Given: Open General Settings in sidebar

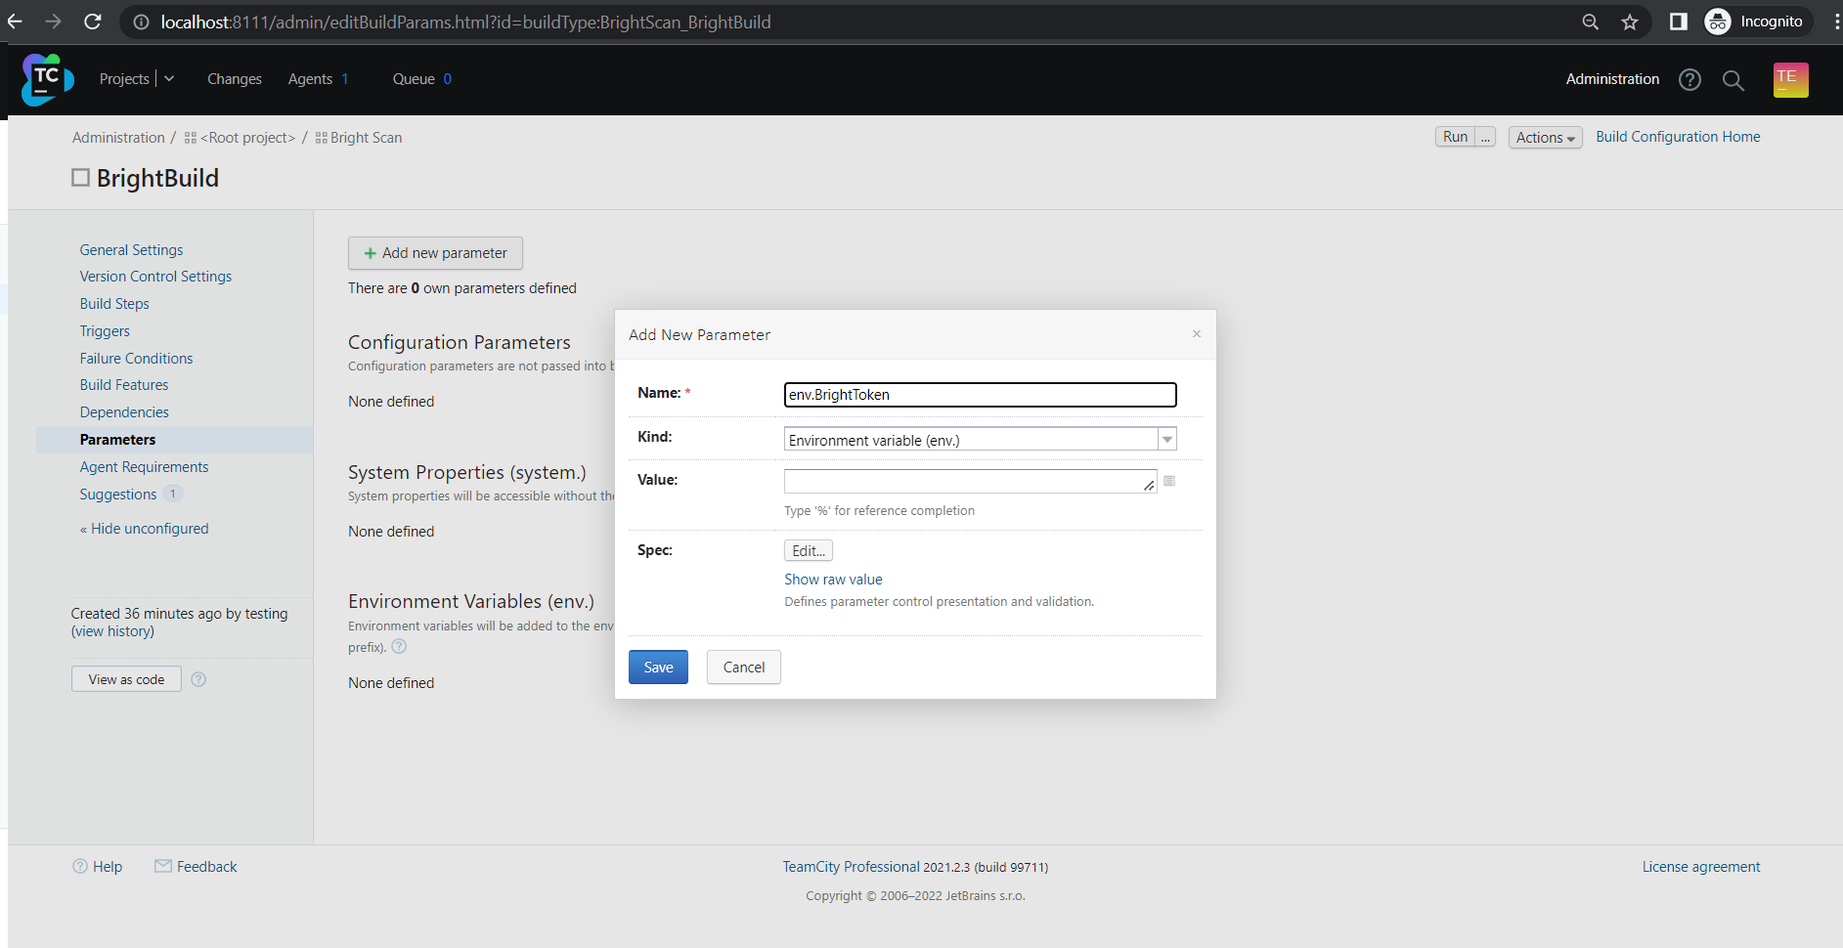Looking at the screenshot, I should coord(131,250).
